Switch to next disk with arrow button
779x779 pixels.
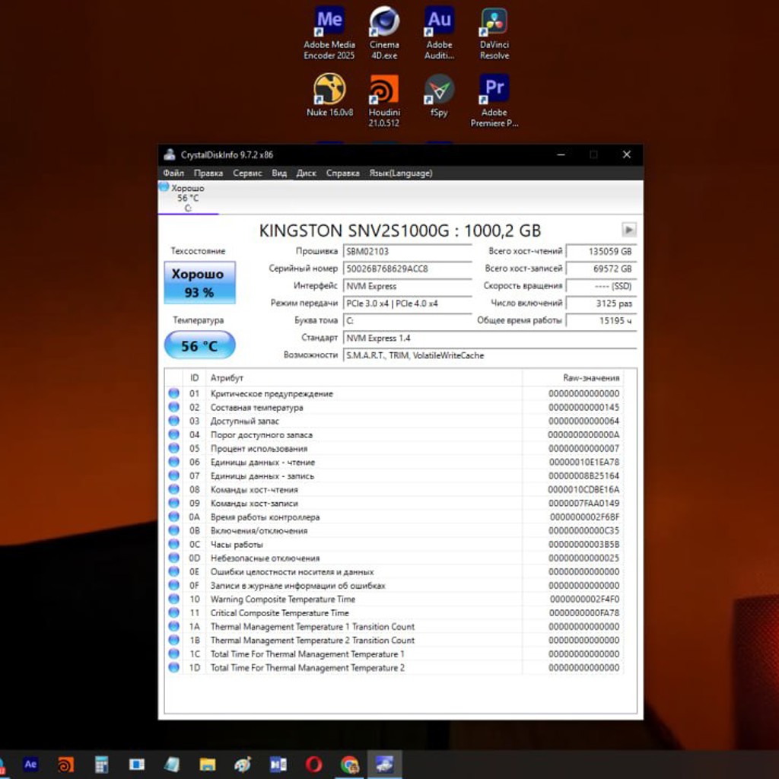pyautogui.click(x=628, y=230)
